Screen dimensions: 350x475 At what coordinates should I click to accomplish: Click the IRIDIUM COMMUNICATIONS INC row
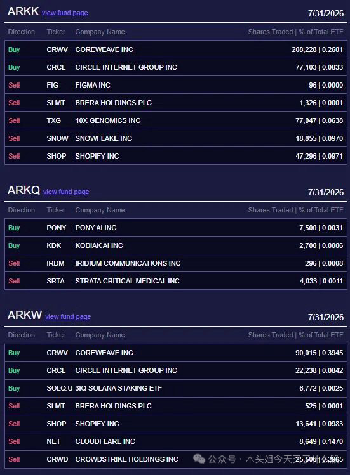point(176,263)
